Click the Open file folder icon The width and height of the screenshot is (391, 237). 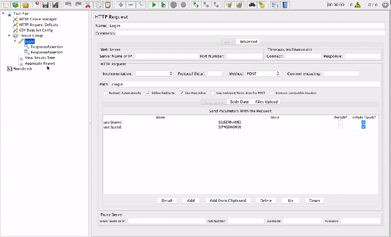25,5
